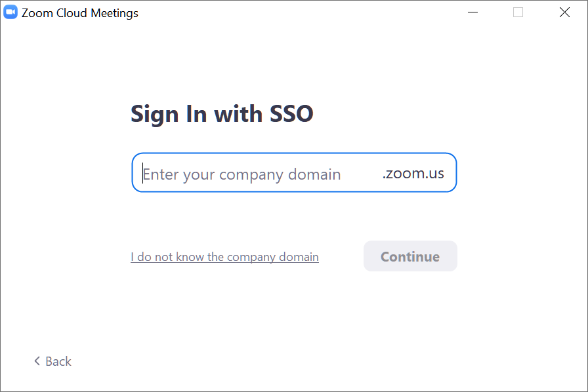Click the word "domain" in the help link
Screen dimensions: 588x392
pos(298,257)
